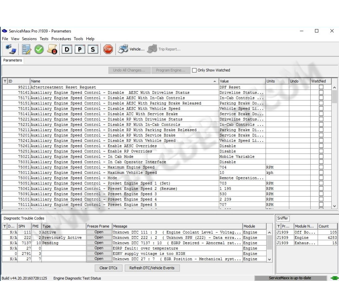Select the vehicle connection icon
The image size is (339, 308).
tap(11, 48)
